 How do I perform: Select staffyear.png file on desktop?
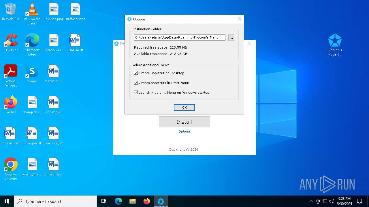pos(75,12)
